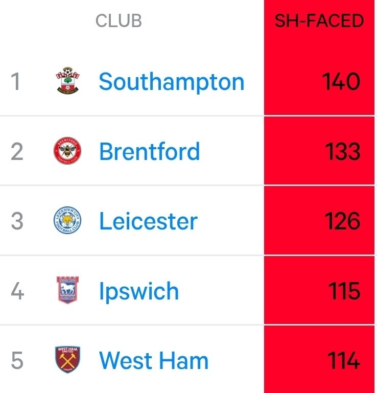The image size is (377, 393).
Task: Click the Southampton club crest
Action: 67,80
